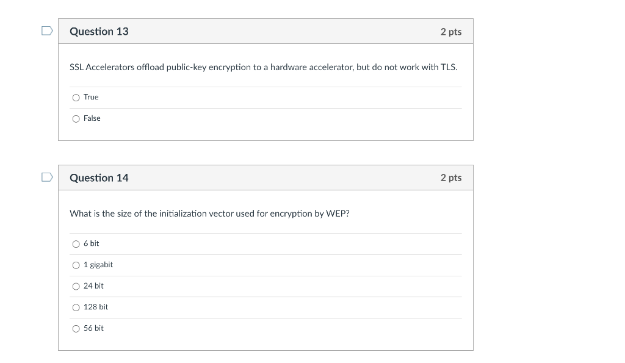Image resolution: width=625 pixels, height=363 pixels.
Task: Click the 2 pts label of Question 14
Action: point(450,178)
